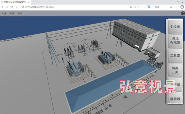The image size is (185, 114).
Task: Open the 帮助 menu
Action: coord(20,13)
